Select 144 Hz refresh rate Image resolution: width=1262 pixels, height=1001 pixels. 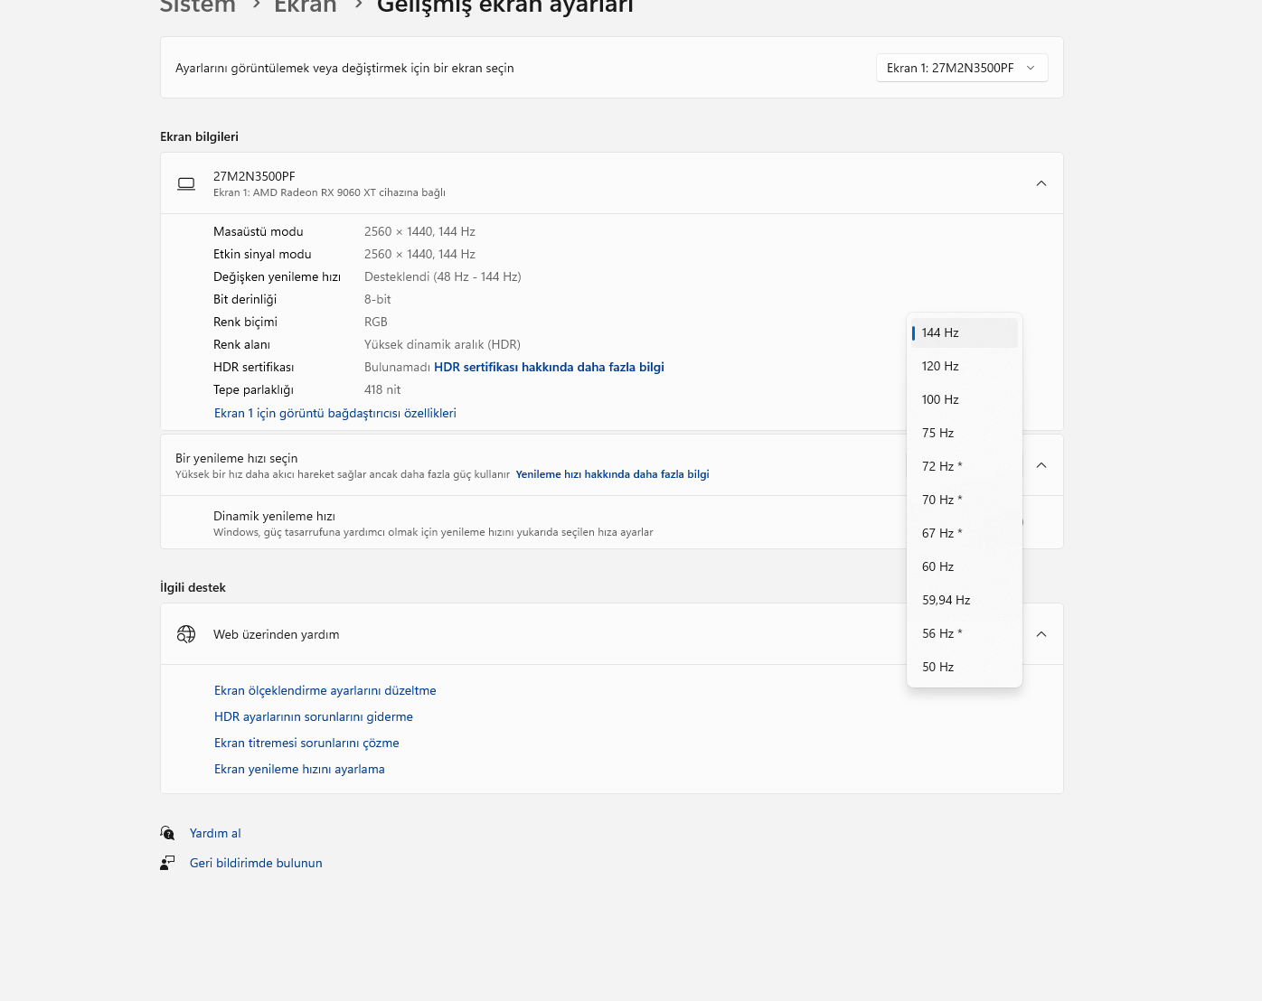[965, 332]
